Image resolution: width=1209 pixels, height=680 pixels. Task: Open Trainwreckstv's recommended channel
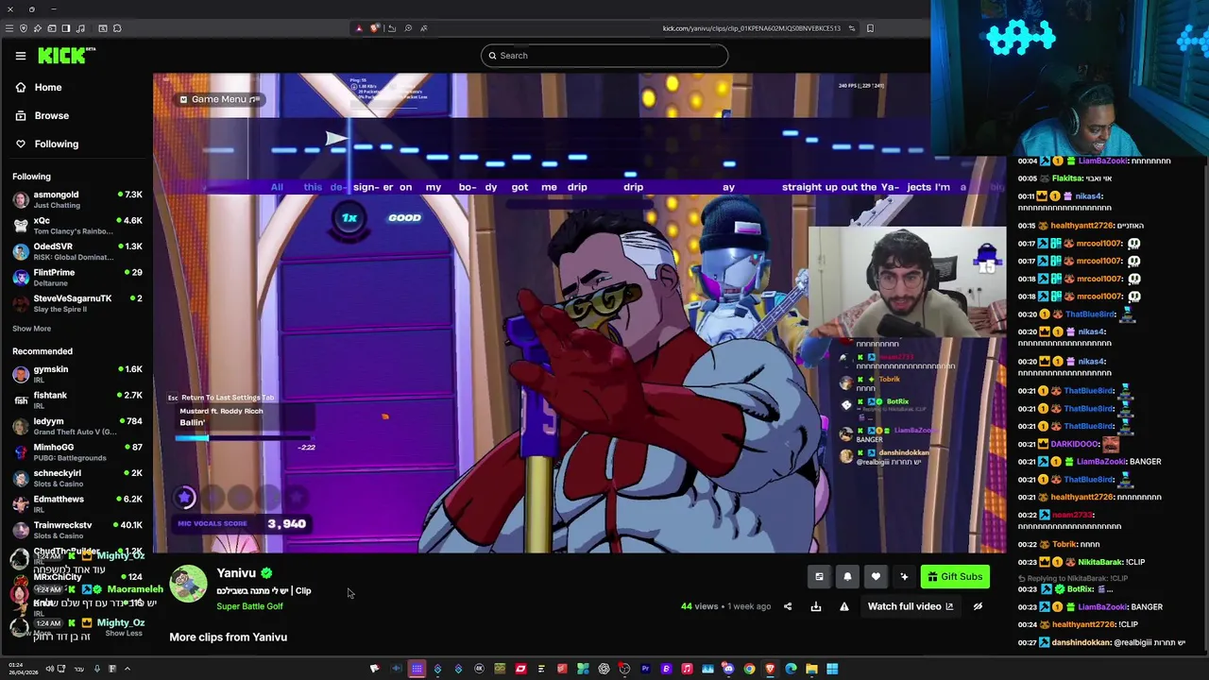77,530
